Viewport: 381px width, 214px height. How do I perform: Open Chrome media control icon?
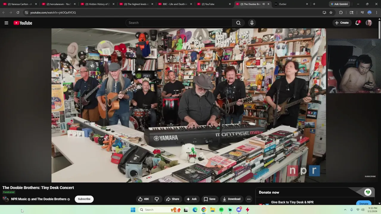(x=362, y=12)
